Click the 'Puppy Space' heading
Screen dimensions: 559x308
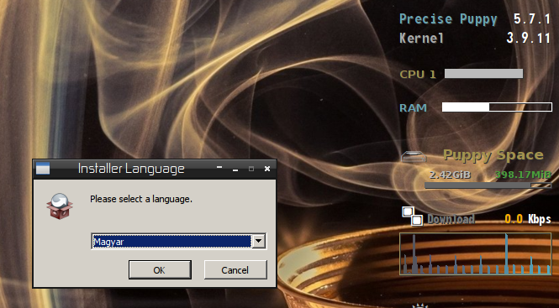493,155
